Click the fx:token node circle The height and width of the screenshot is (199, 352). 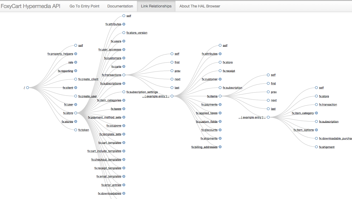(x=76, y=130)
